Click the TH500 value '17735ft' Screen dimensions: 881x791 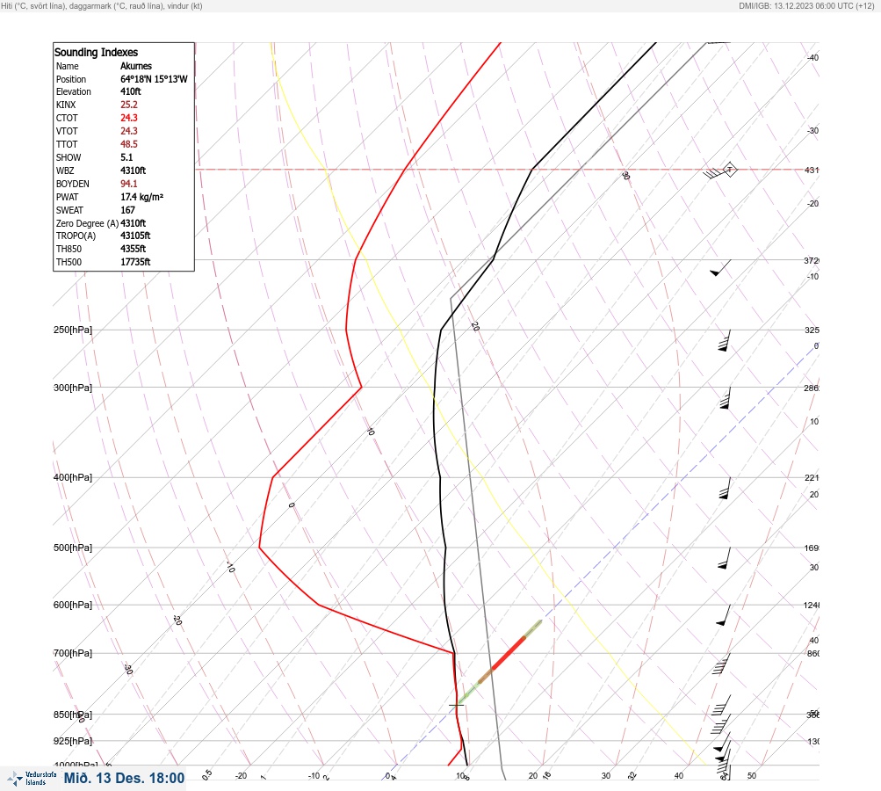[x=135, y=262]
